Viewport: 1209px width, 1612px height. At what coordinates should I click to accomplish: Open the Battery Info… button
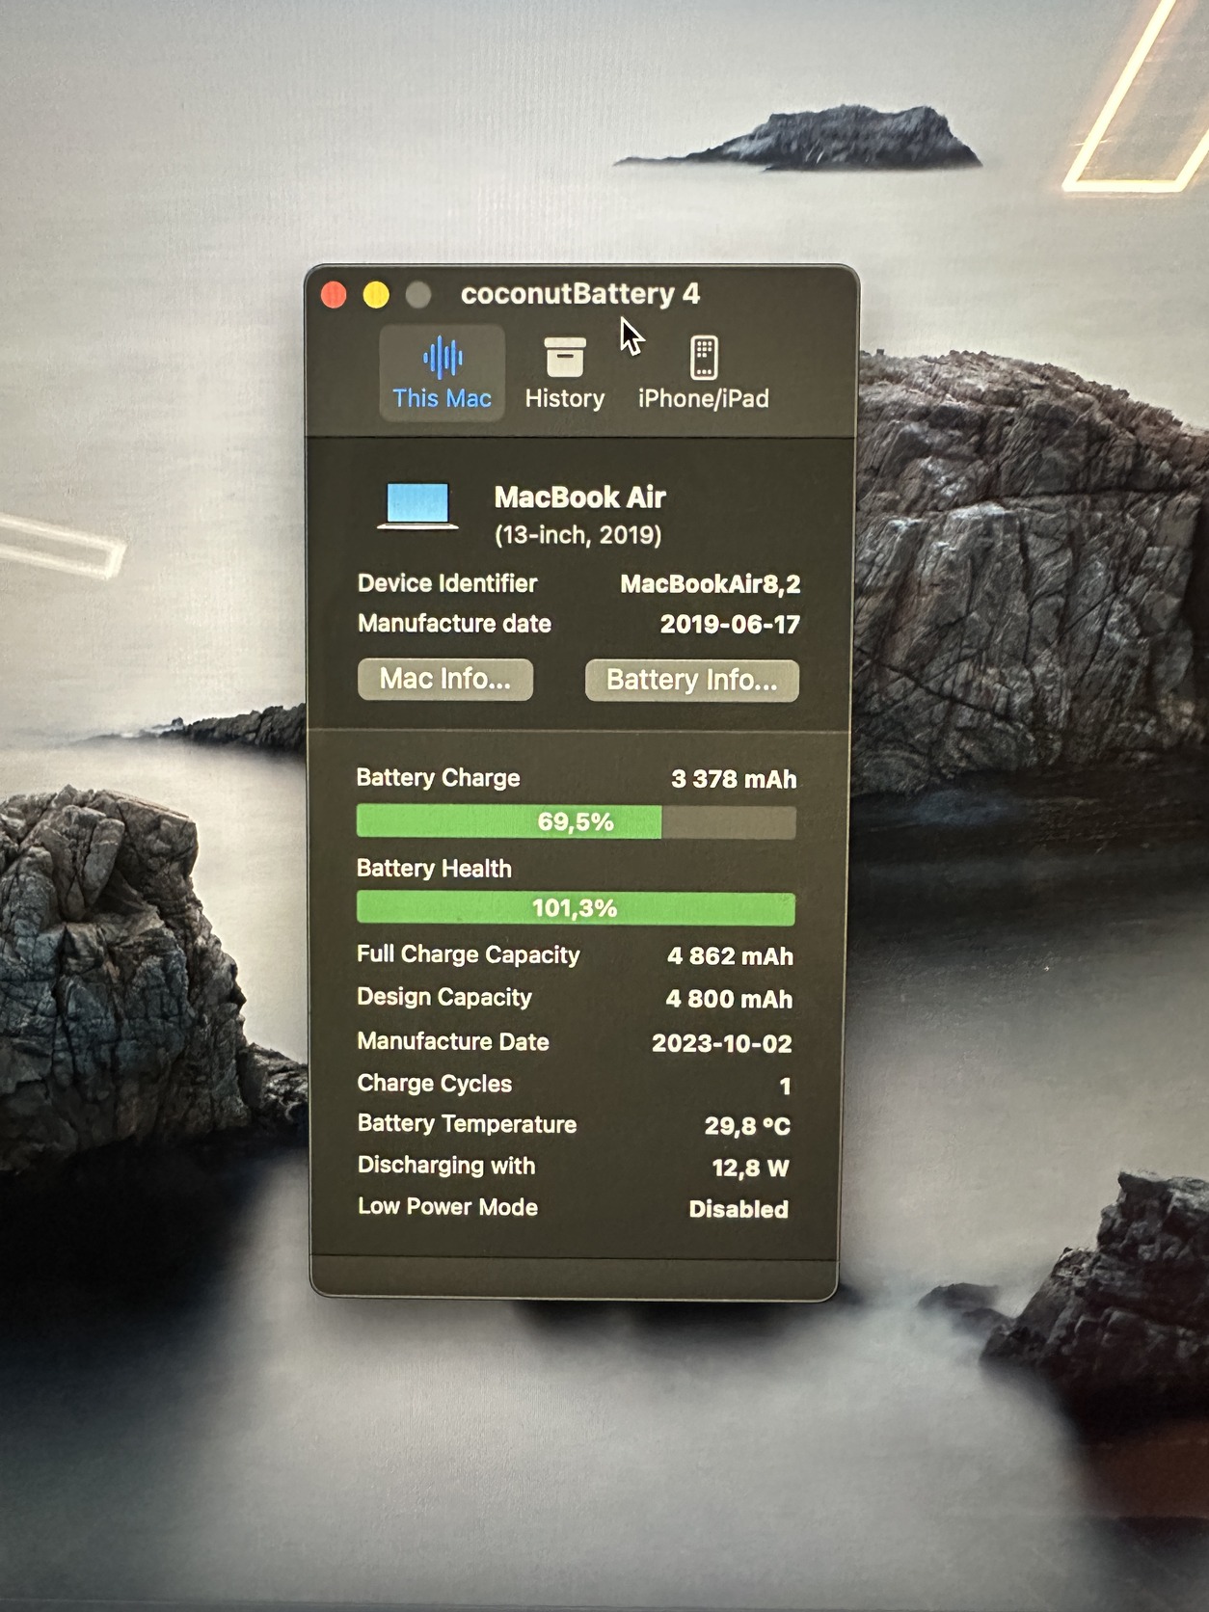point(692,680)
